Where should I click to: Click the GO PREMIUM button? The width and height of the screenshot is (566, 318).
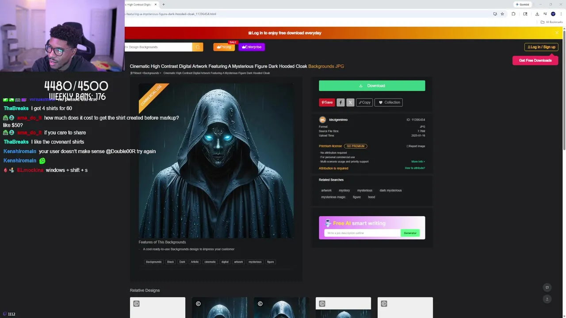click(x=356, y=146)
